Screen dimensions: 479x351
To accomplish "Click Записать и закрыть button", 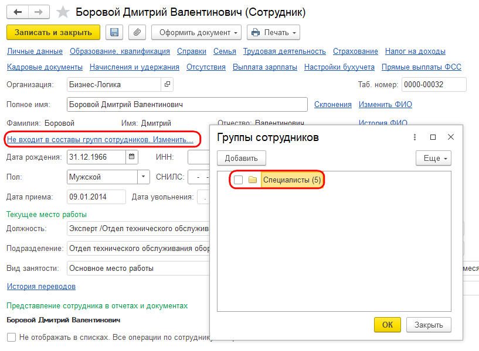I will coord(53,32).
